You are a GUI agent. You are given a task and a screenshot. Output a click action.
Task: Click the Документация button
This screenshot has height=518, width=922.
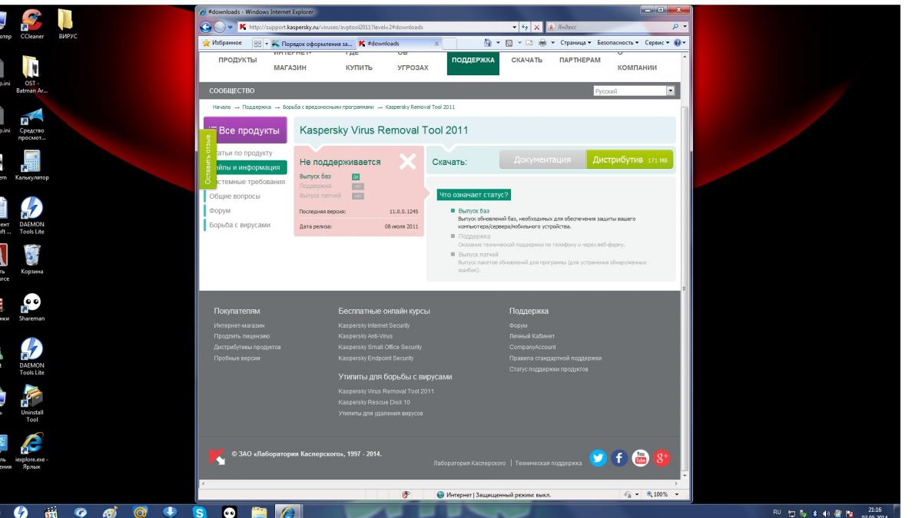pos(542,159)
